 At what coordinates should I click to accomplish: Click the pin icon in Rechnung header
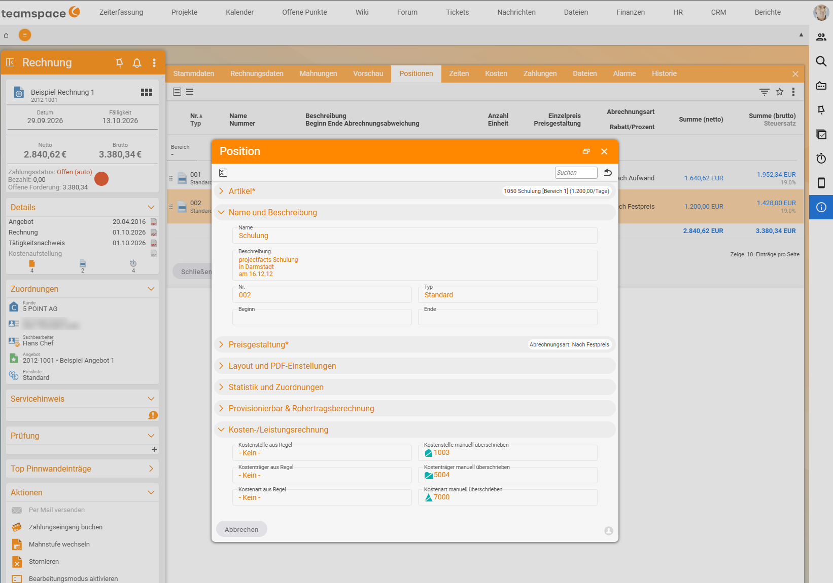[120, 63]
